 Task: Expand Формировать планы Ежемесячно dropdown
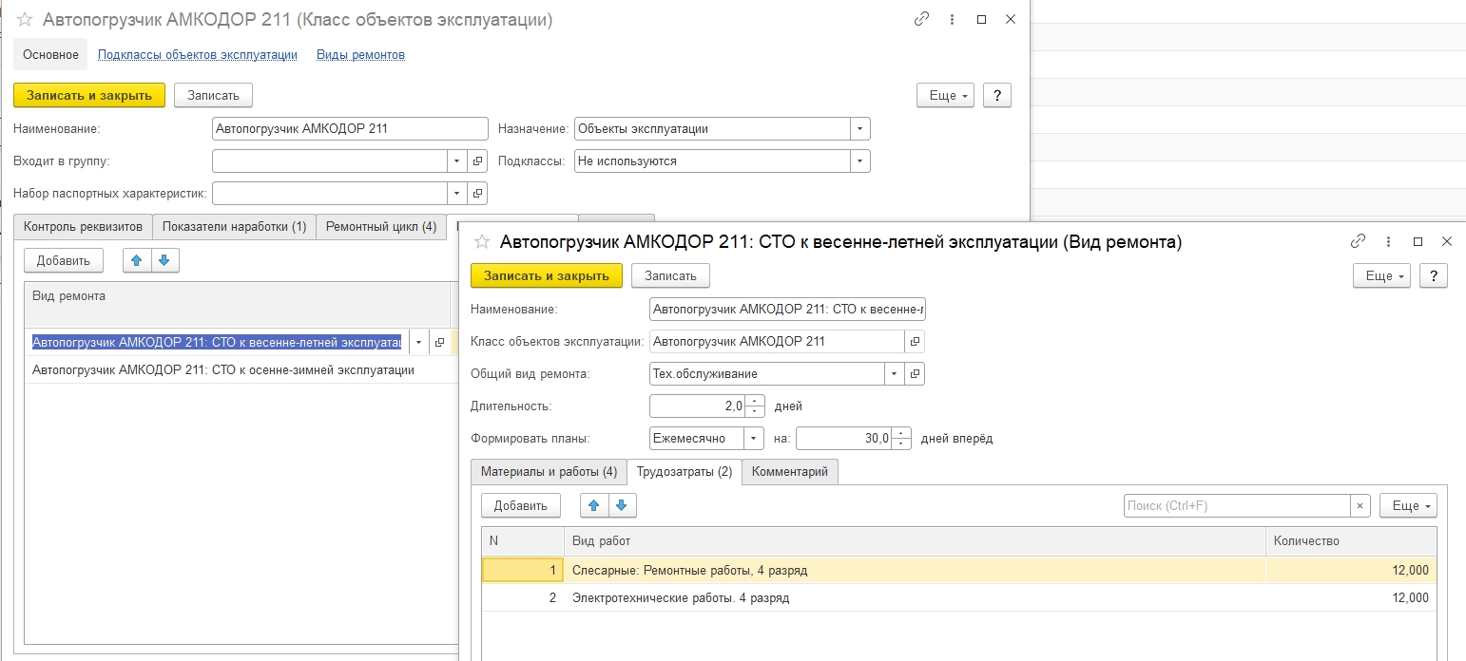tap(753, 439)
